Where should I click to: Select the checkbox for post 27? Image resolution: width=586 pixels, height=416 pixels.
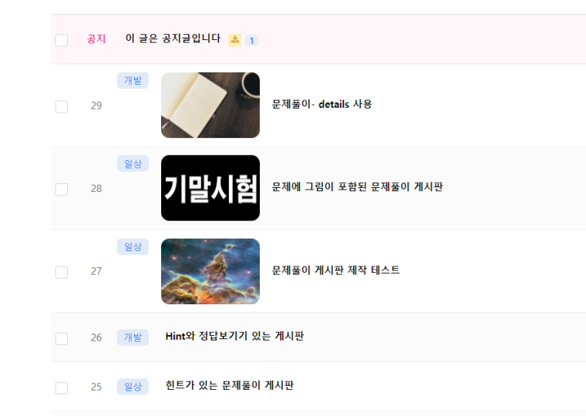[62, 272]
